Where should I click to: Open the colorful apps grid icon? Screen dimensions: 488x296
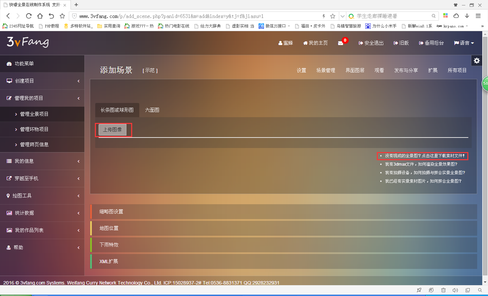445,16
